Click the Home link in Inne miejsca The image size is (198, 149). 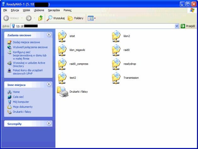tap(16, 92)
